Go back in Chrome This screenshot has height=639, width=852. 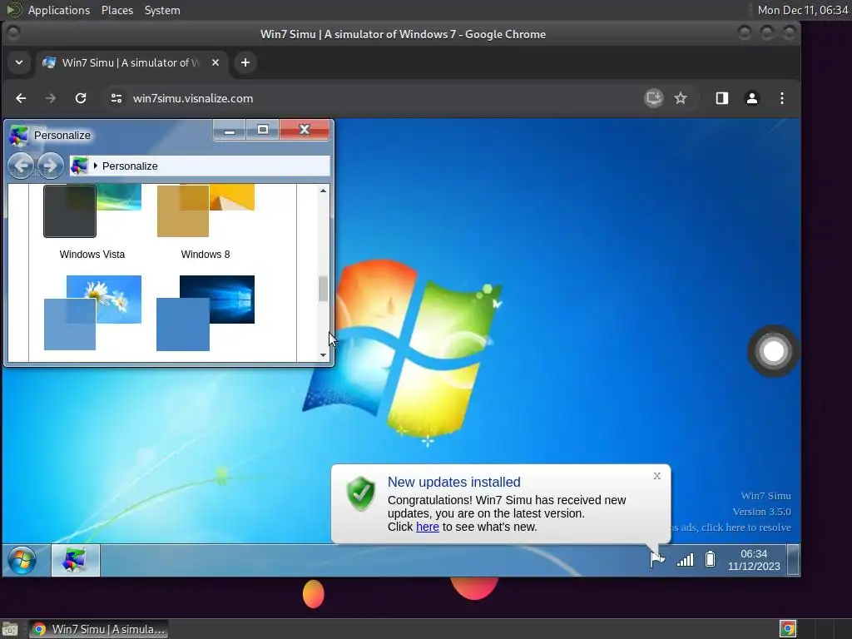tap(21, 98)
